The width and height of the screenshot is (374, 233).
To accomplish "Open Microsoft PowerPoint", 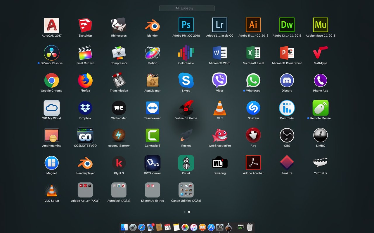I will pyautogui.click(x=287, y=53).
